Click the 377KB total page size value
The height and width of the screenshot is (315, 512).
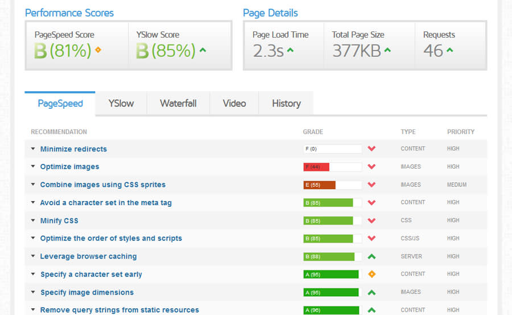(x=357, y=51)
